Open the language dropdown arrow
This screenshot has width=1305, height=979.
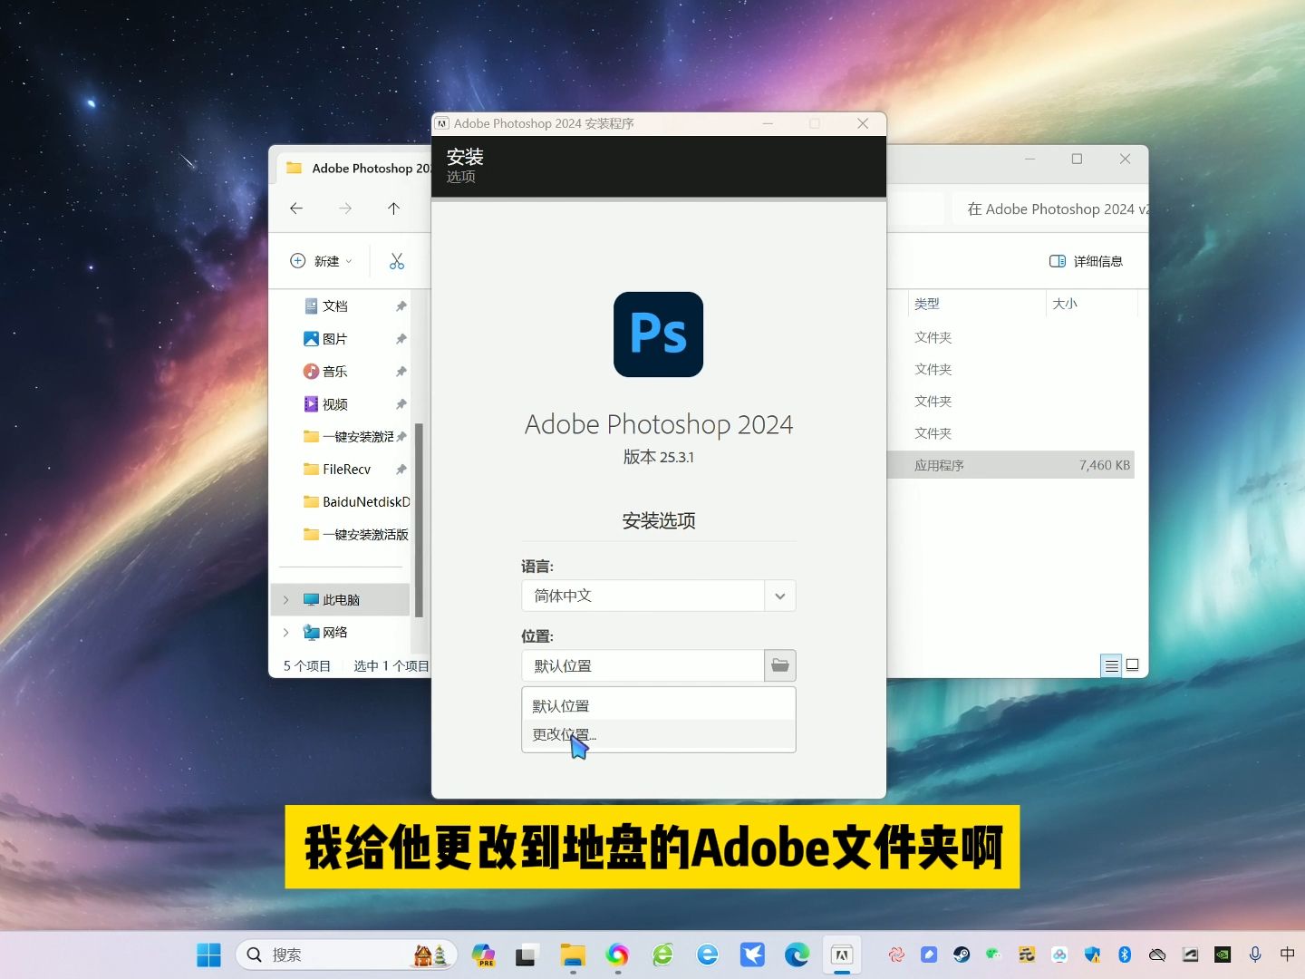tap(779, 596)
